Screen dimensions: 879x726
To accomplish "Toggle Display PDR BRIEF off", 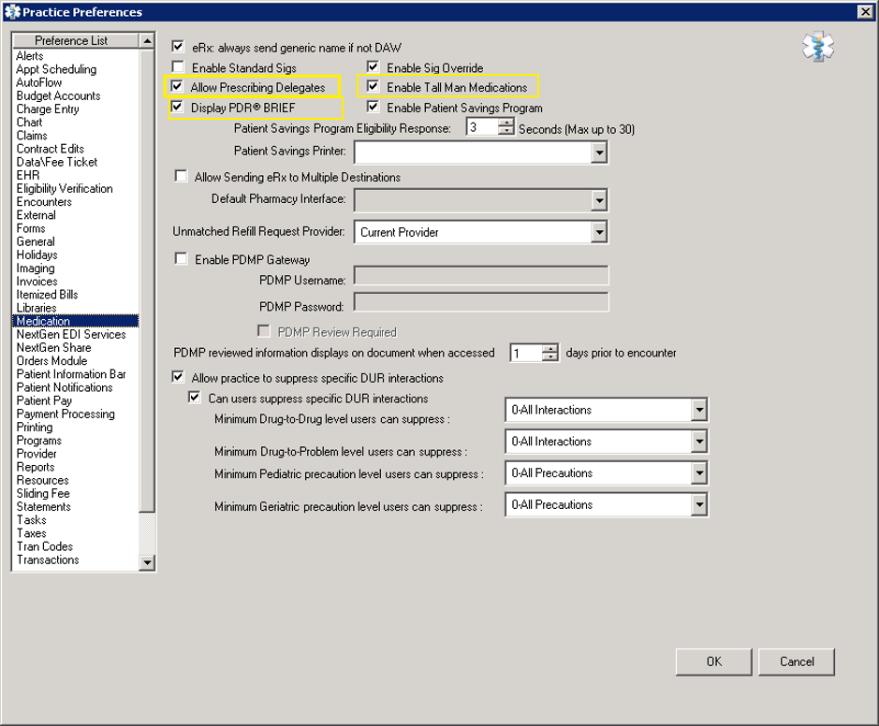I will pyautogui.click(x=176, y=106).
